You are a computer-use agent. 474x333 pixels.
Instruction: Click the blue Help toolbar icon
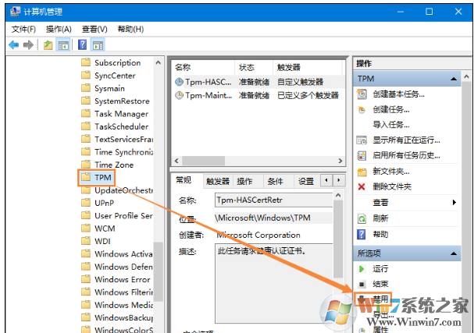pyautogui.click(x=82, y=45)
